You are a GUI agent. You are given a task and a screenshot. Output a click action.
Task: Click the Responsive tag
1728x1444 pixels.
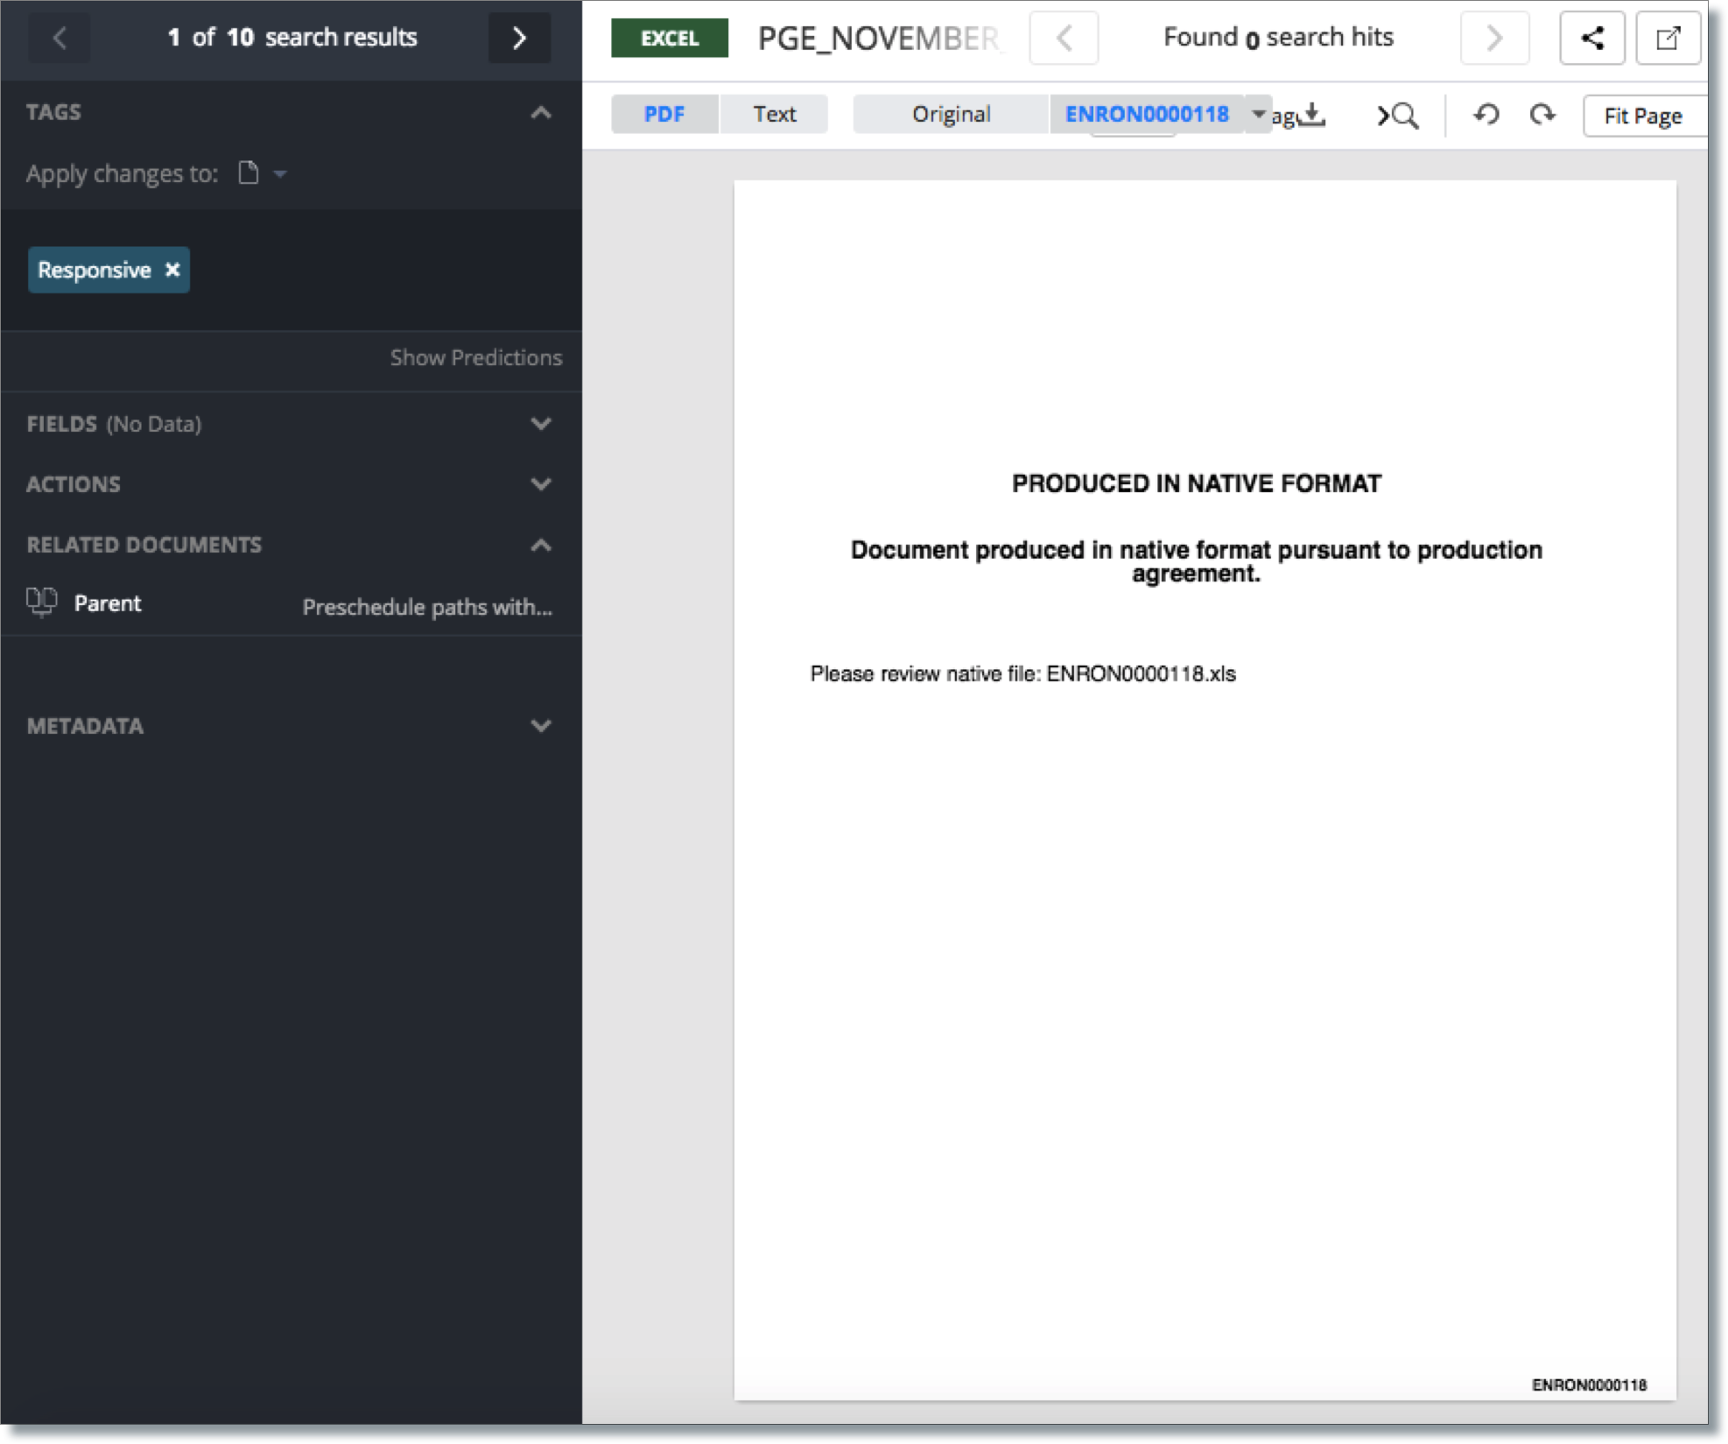109,270
